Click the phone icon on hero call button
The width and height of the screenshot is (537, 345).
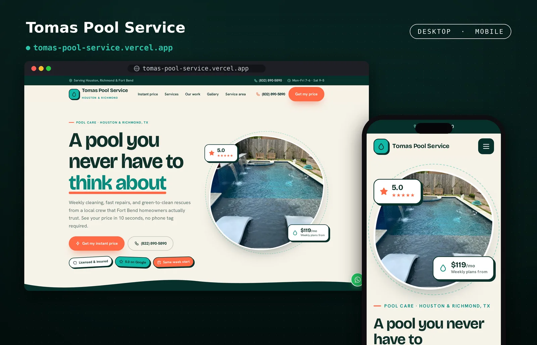click(x=137, y=243)
